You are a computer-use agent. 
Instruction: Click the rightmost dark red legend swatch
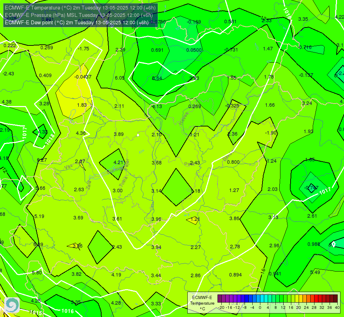tap(336, 299)
